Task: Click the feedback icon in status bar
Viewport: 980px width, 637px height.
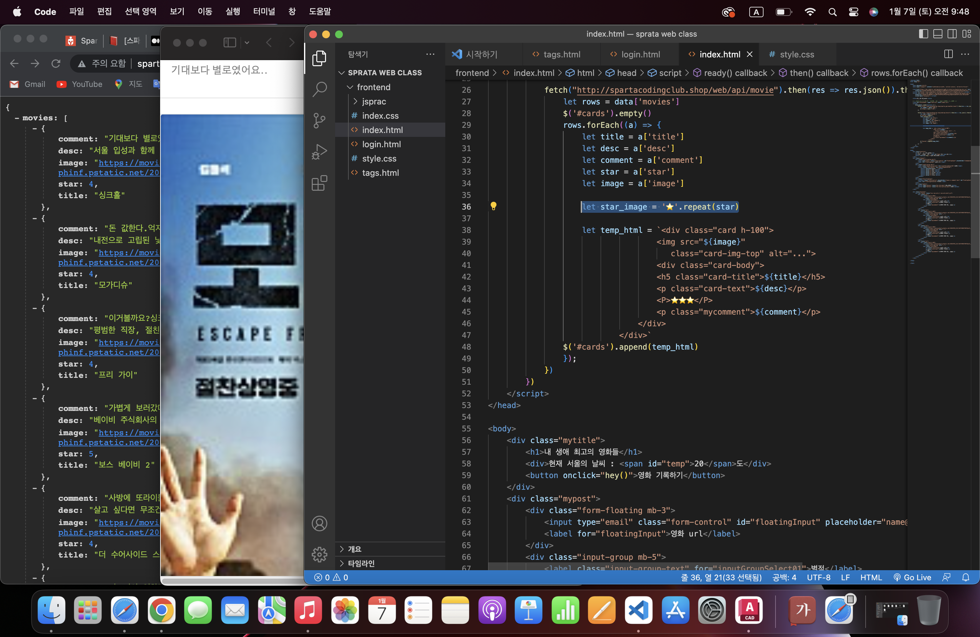Action: [x=947, y=577]
